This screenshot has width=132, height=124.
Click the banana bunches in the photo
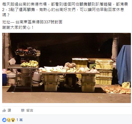pos(30,64)
